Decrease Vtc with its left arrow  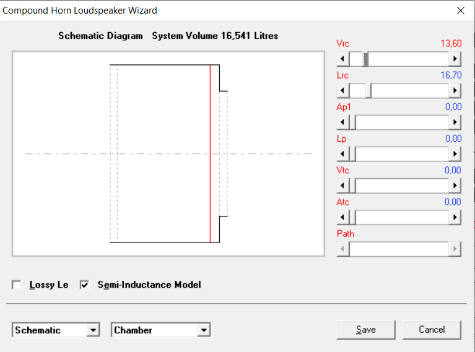(x=343, y=186)
